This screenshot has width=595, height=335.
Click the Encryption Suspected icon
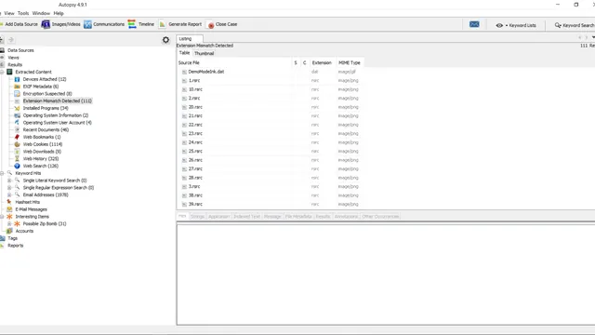click(17, 94)
